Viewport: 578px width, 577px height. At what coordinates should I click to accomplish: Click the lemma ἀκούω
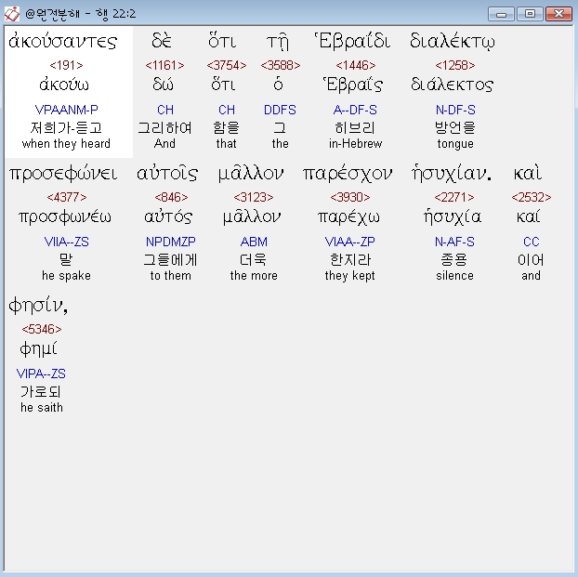coord(64,85)
